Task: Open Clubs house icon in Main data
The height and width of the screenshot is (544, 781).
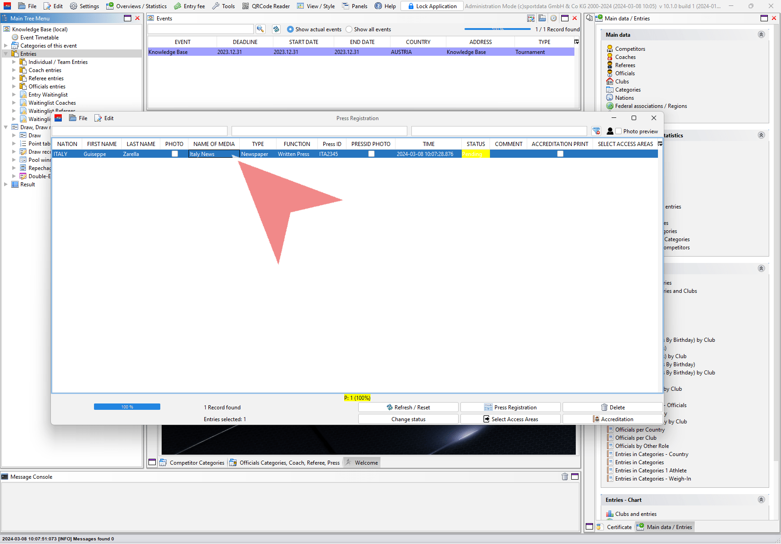Action: click(610, 82)
